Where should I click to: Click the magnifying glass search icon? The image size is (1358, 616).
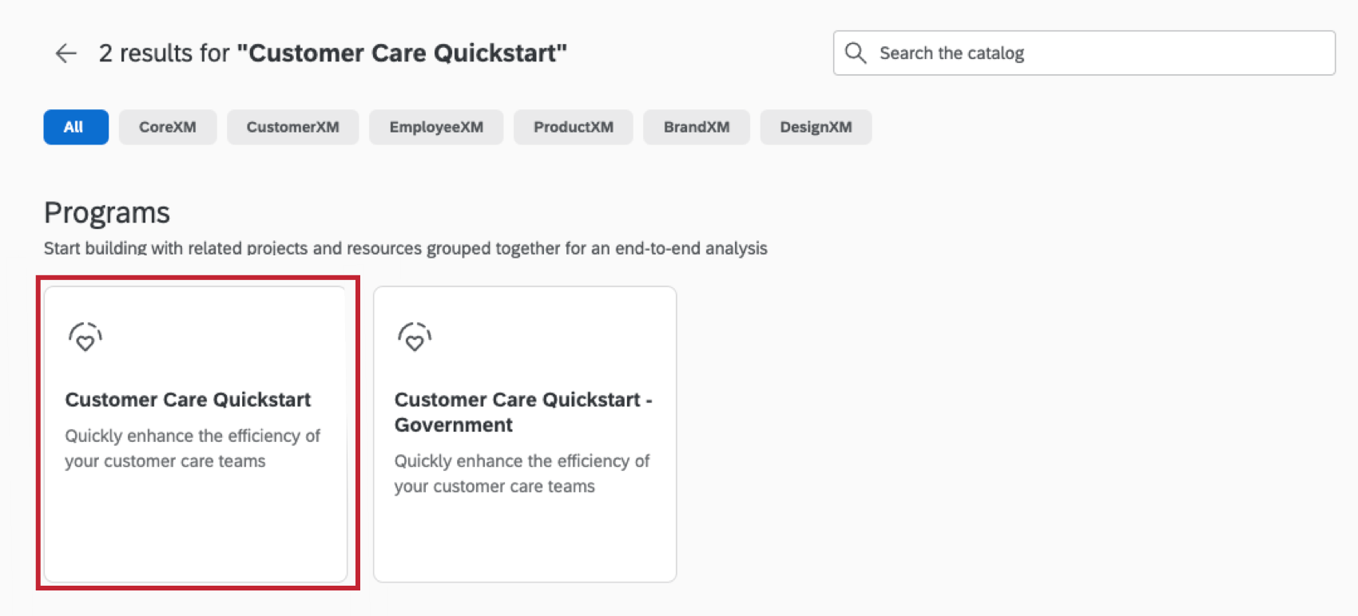point(855,52)
